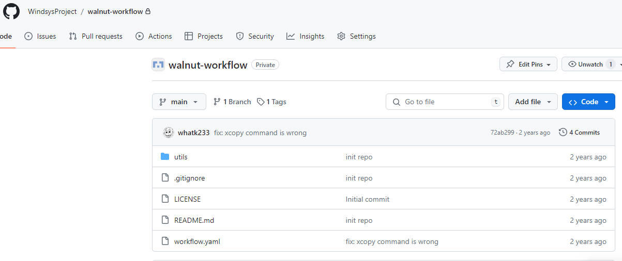
Task: Expand the Add file dropdown
Action: pos(533,102)
